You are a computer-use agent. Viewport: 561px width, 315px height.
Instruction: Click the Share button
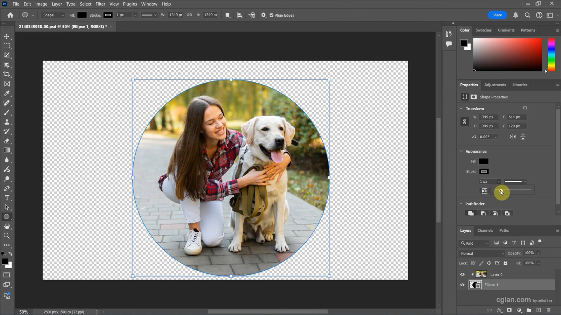click(497, 15)
